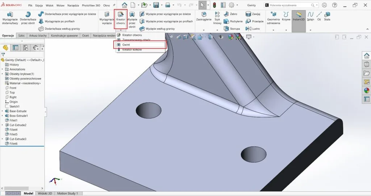The height and width of the screenshot is (196, 371).
Task: Open the Krzywe curves tool
Action: tap(286, 16)
